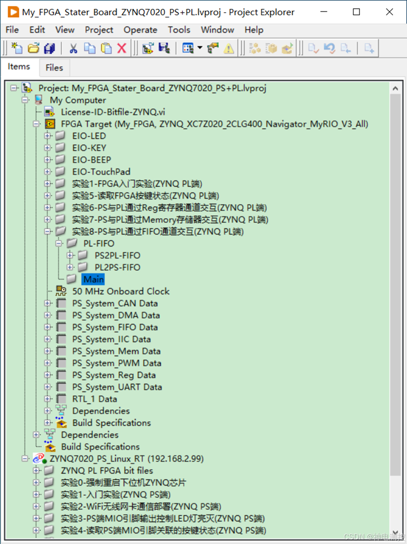407x544 pixels.
Task: Open the File menu
Action: pos(12,30)
